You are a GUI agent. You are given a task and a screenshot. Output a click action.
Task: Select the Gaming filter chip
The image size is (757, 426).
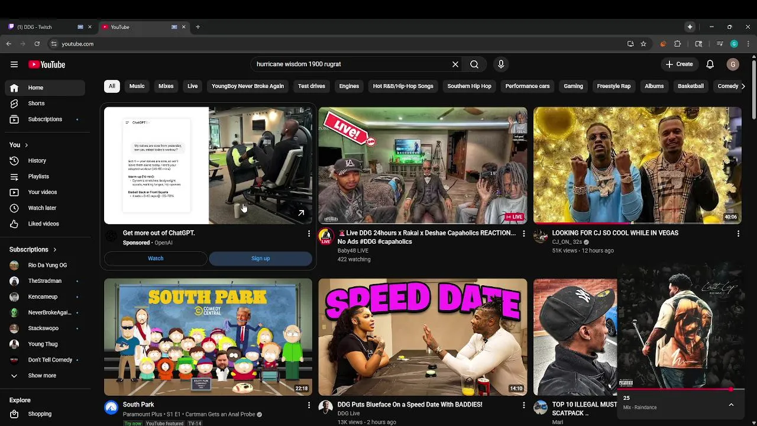573,86
